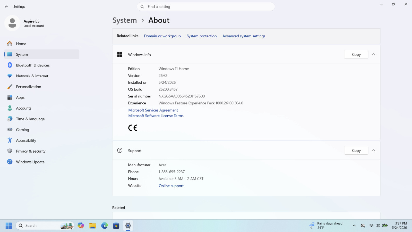The width and height of the screenshot is (412, 232).
Task: Collapse the Windows info section
Action: (374, 54)
